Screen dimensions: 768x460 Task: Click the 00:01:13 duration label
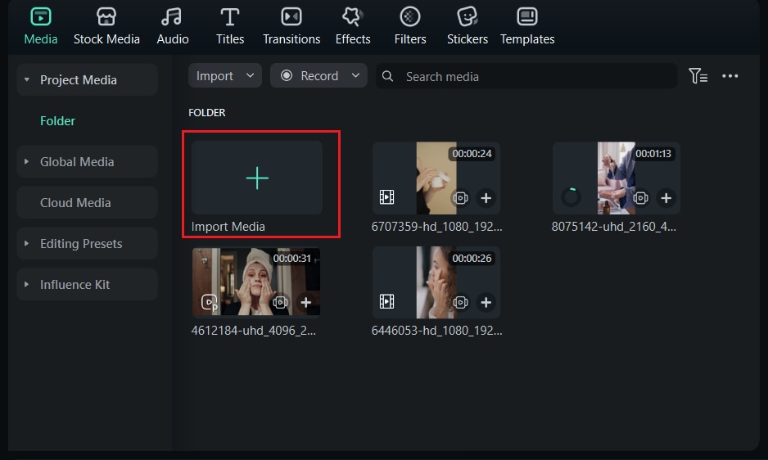click(653, 153)
